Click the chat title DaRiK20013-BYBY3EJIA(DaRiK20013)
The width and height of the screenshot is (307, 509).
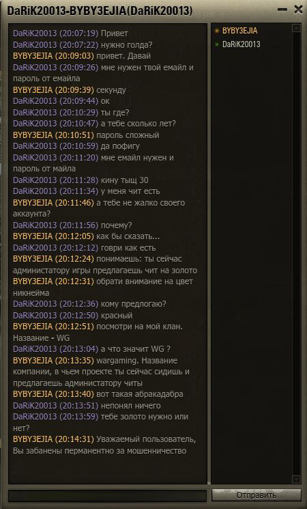[100, 11]
